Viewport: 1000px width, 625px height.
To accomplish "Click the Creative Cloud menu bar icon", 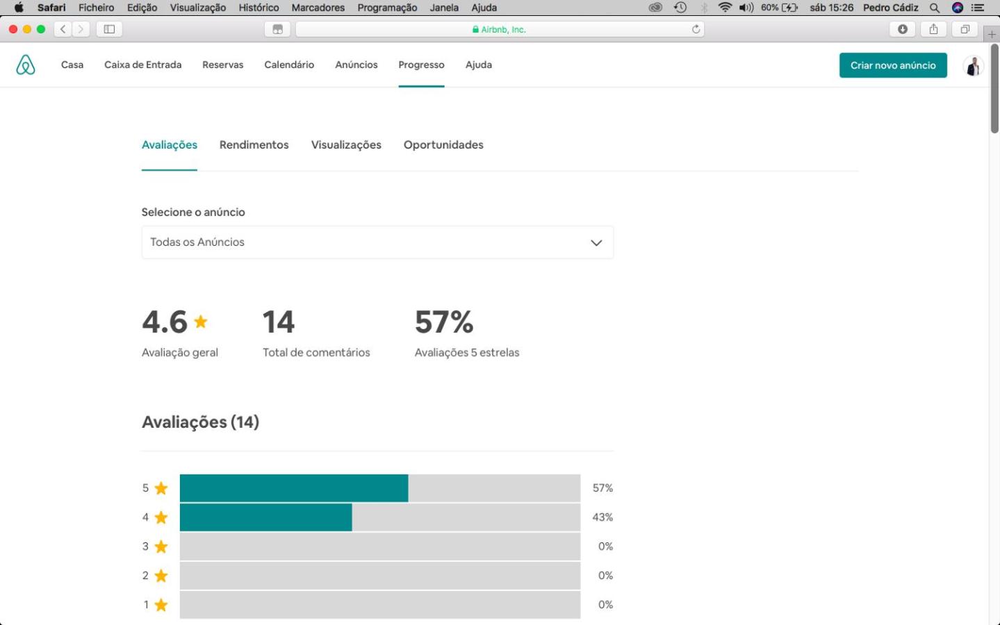I will click(x=655, y=8).
